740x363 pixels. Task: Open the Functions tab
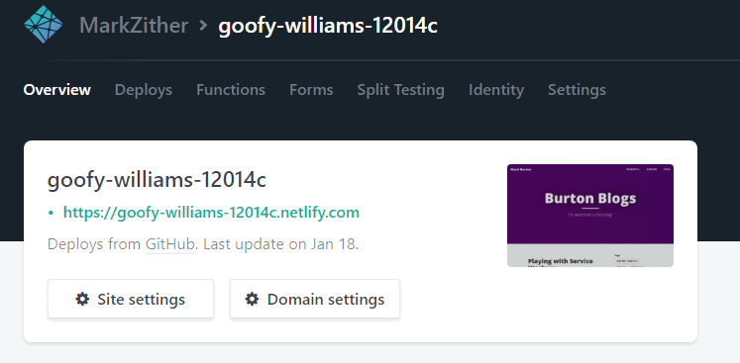[231, 90]
